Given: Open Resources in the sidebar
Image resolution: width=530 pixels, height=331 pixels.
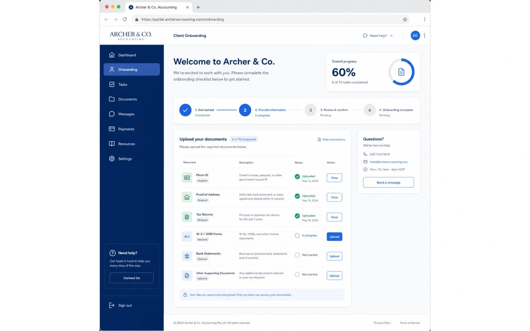Looking at the screenshot, I should (x=132, y=144).
